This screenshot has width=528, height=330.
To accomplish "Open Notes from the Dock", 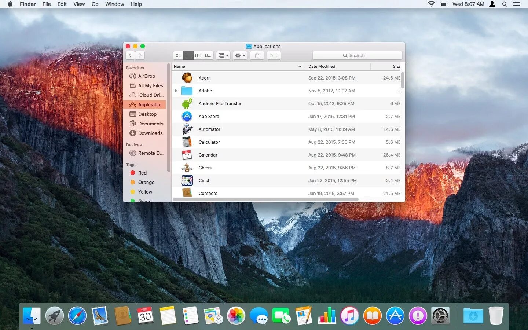I will pos(168,316).
